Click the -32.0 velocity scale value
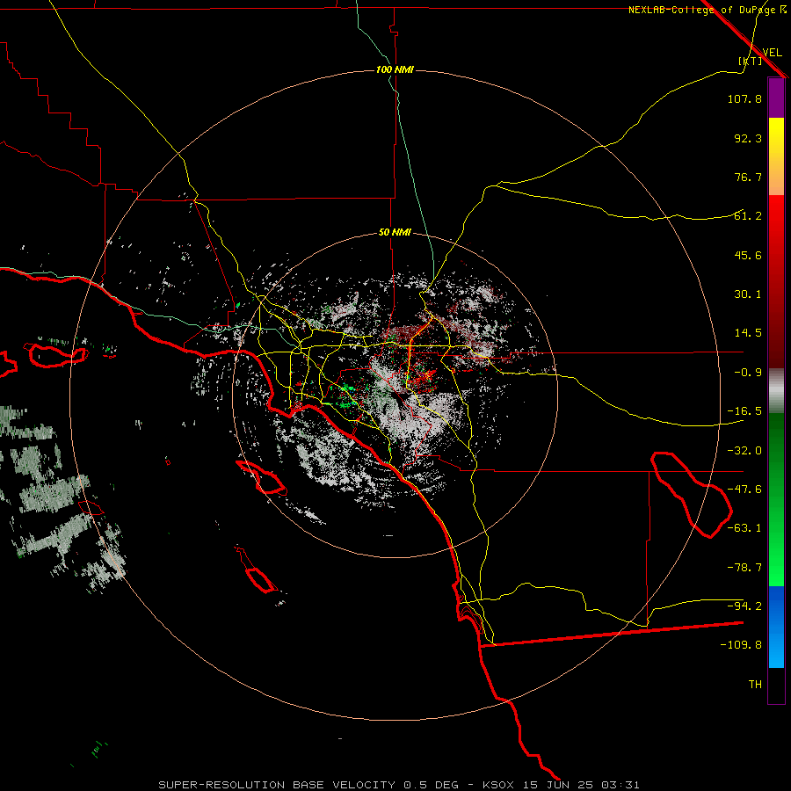 pyautogui.click(x=744, y=451)
